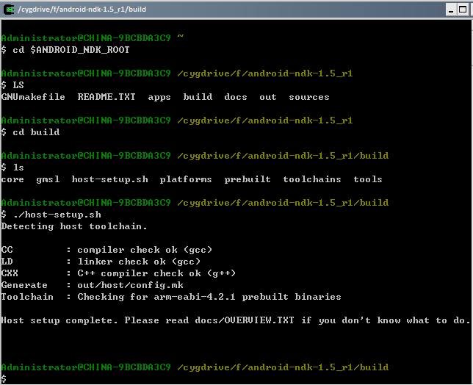This screenshot has height=385, width=473.
Task: Click 'docs' in the directory listing
Action: [x=236, y=97]
